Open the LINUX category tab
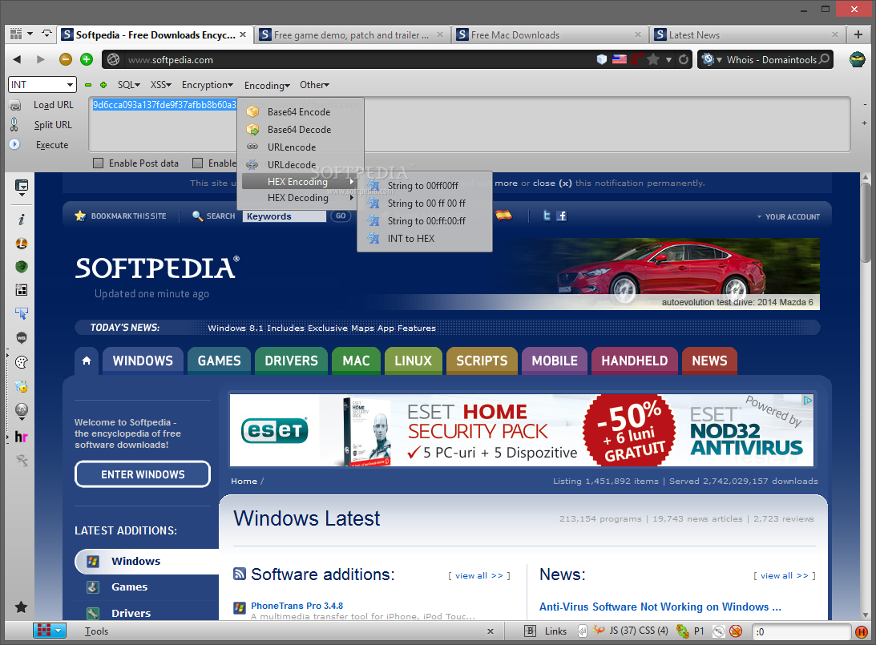This screenshot has width=876, height=645. coord(413,361)
